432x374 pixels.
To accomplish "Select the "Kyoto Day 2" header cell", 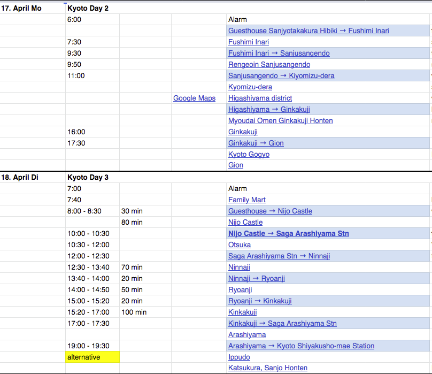I will pos(88,8).
